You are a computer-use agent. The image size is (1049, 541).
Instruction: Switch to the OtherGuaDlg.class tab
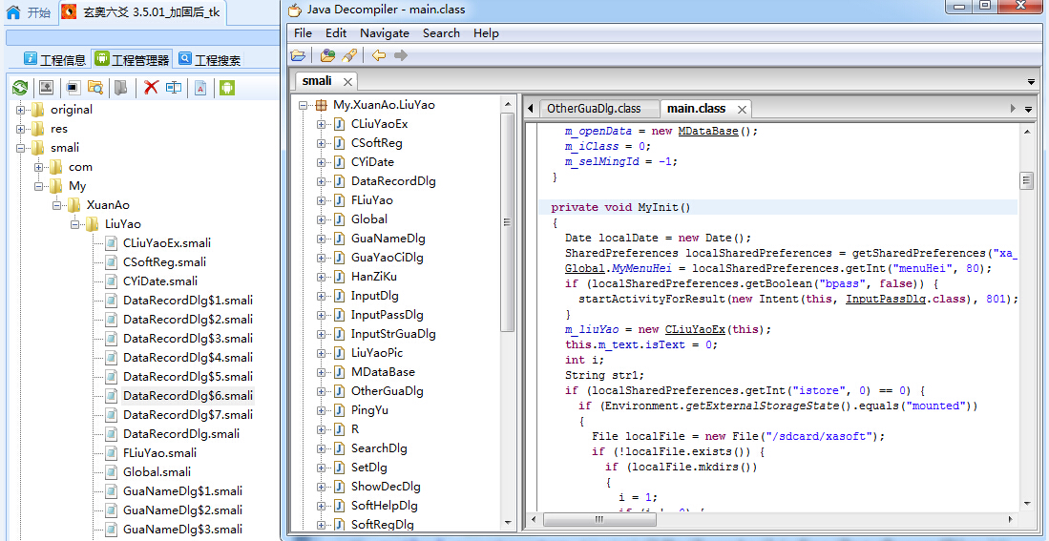pos(593,109)
